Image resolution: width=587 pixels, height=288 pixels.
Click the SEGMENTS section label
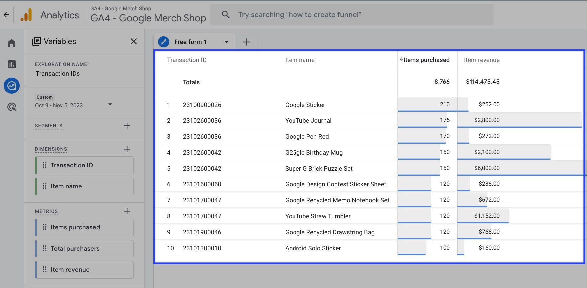click(x=49, y=126)
